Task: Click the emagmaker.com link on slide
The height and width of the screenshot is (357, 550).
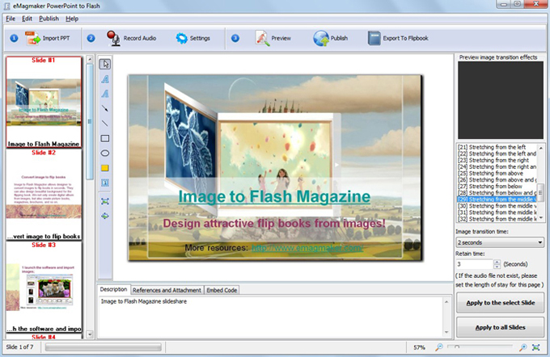Action: [x=307, y=248]
